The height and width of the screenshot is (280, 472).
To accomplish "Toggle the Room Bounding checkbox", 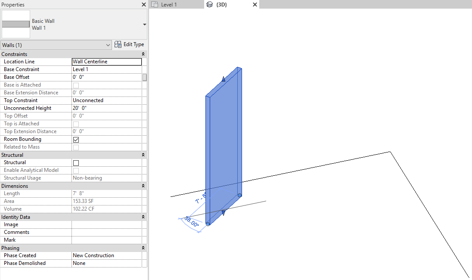I will pyautogui.click(x=76, y=140).
